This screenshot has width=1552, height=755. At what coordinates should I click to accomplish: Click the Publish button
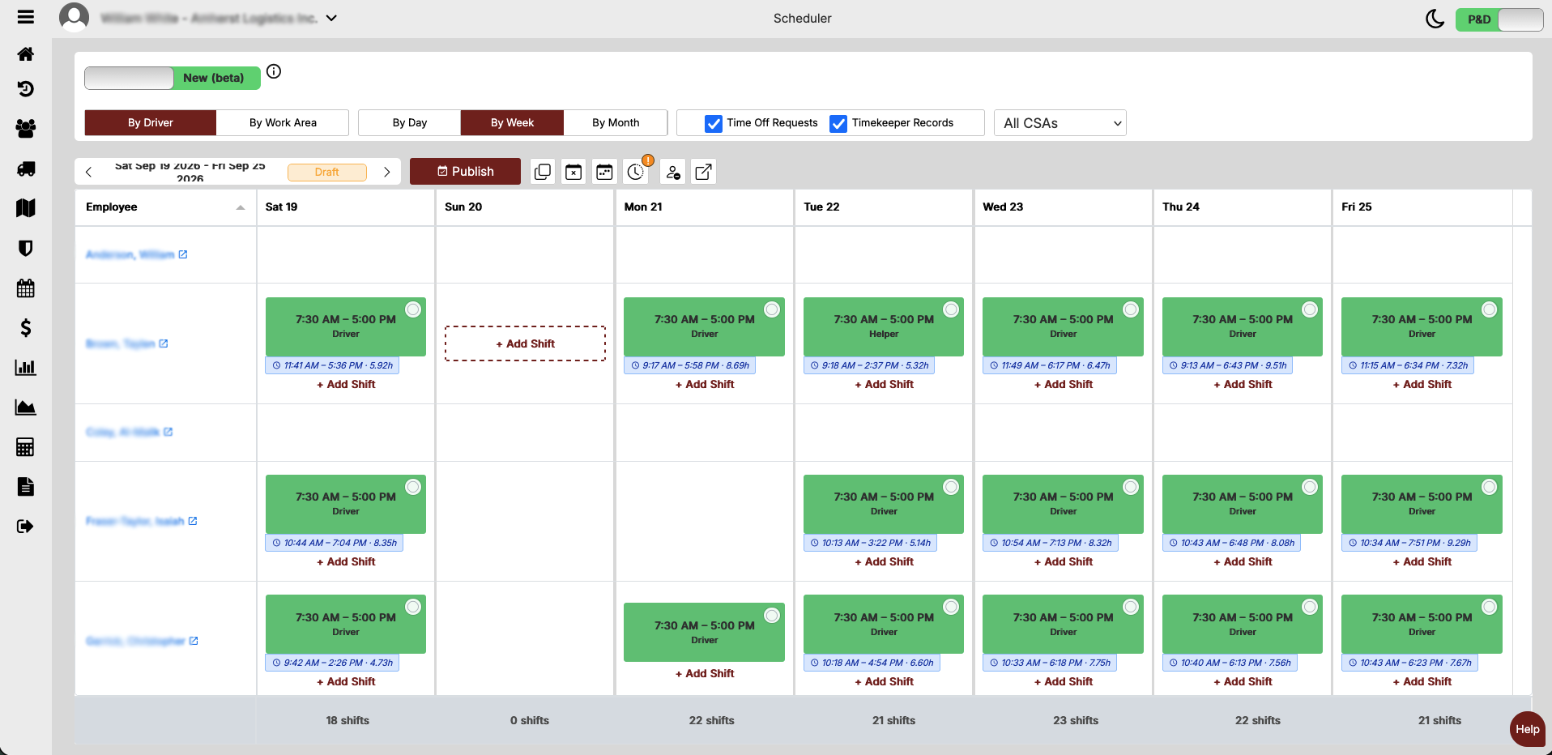465,172
